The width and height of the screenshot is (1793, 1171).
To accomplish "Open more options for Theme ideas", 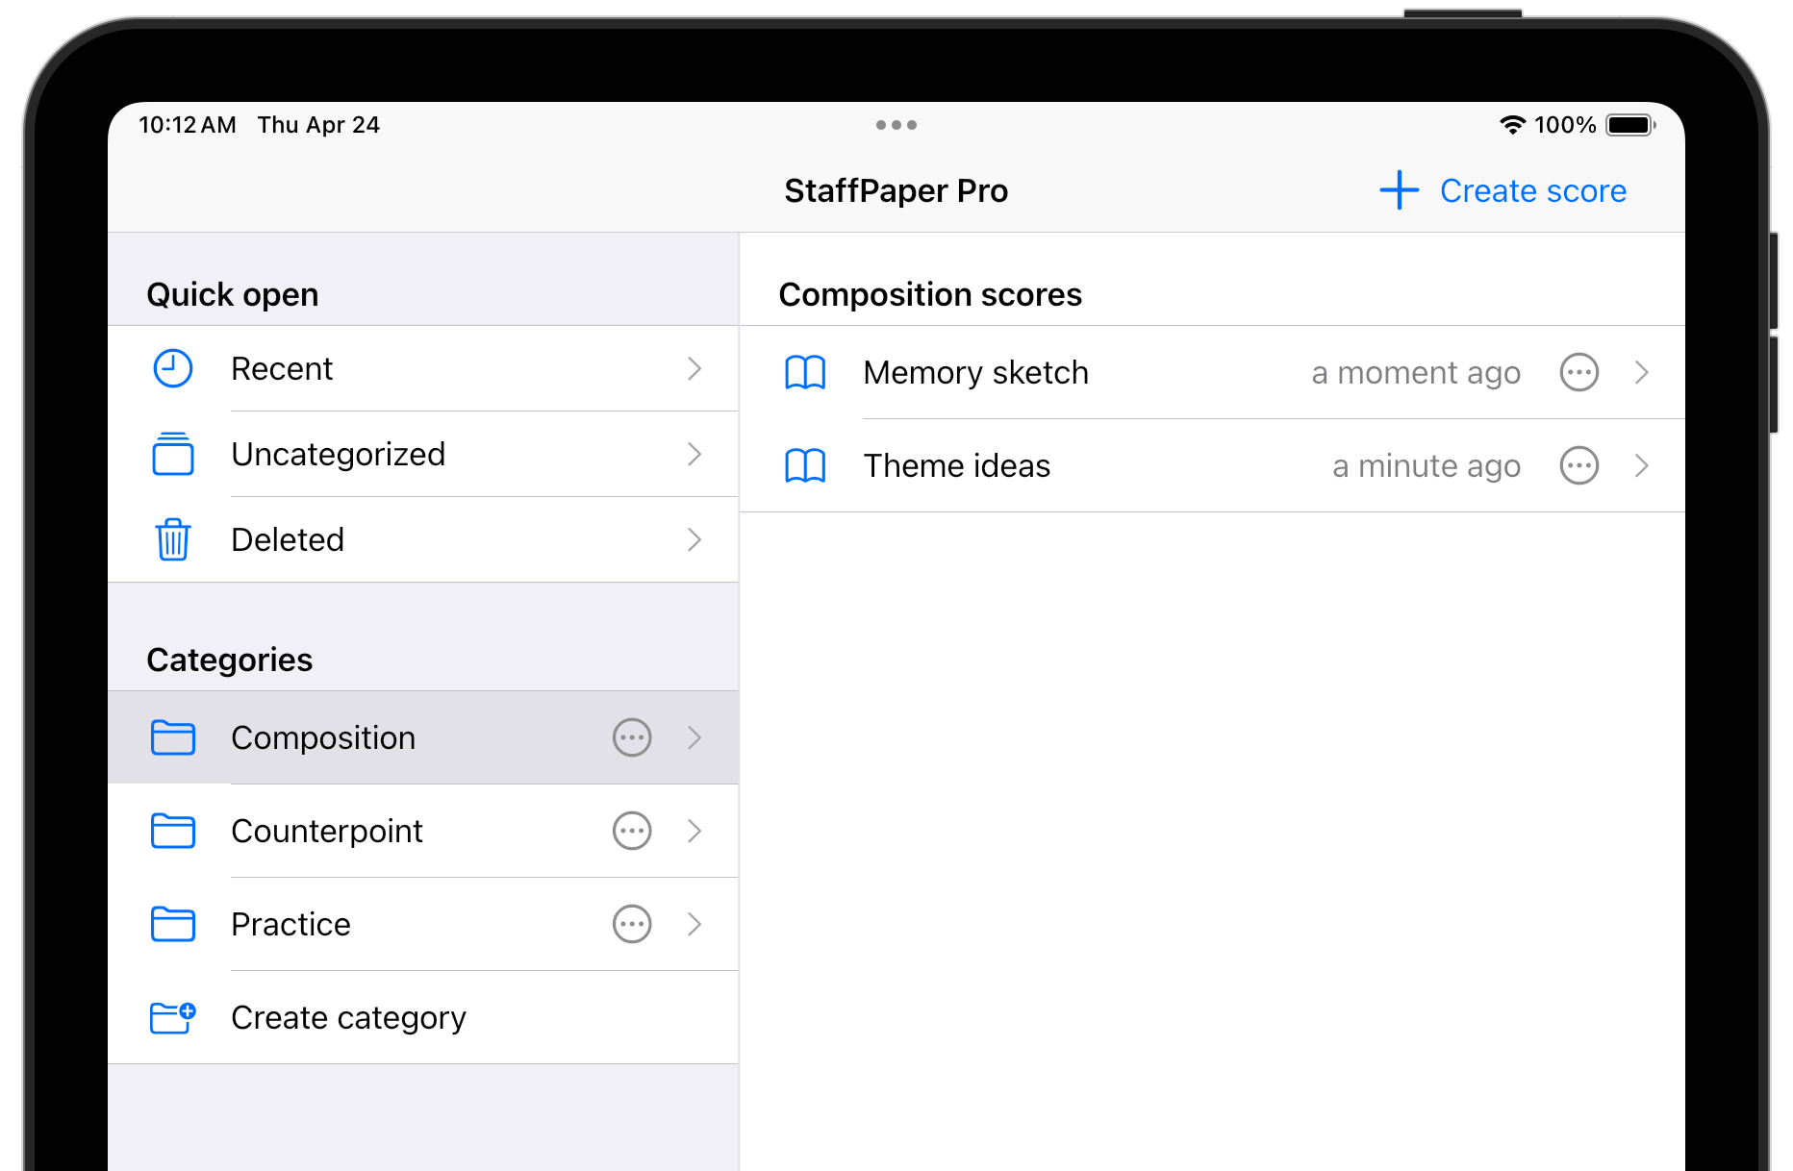I will click(x=1579, y=465).
